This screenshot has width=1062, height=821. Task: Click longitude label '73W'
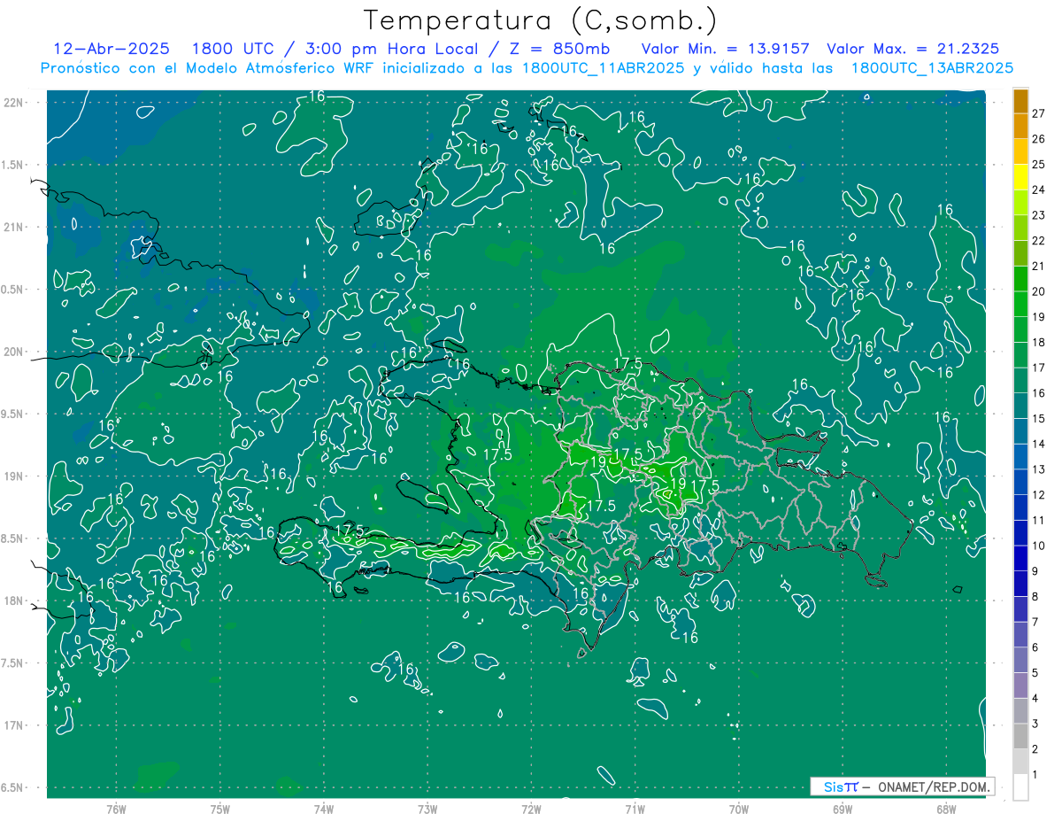coord(427,809)
